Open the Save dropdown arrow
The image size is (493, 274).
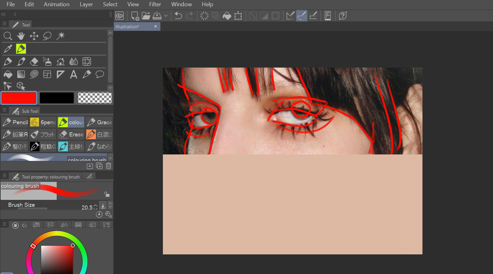click(x=166, y=16)
